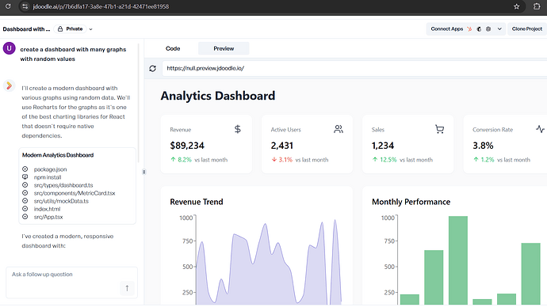Open the Private visibility dropdown
547x307 pixels.
point(70,29)
